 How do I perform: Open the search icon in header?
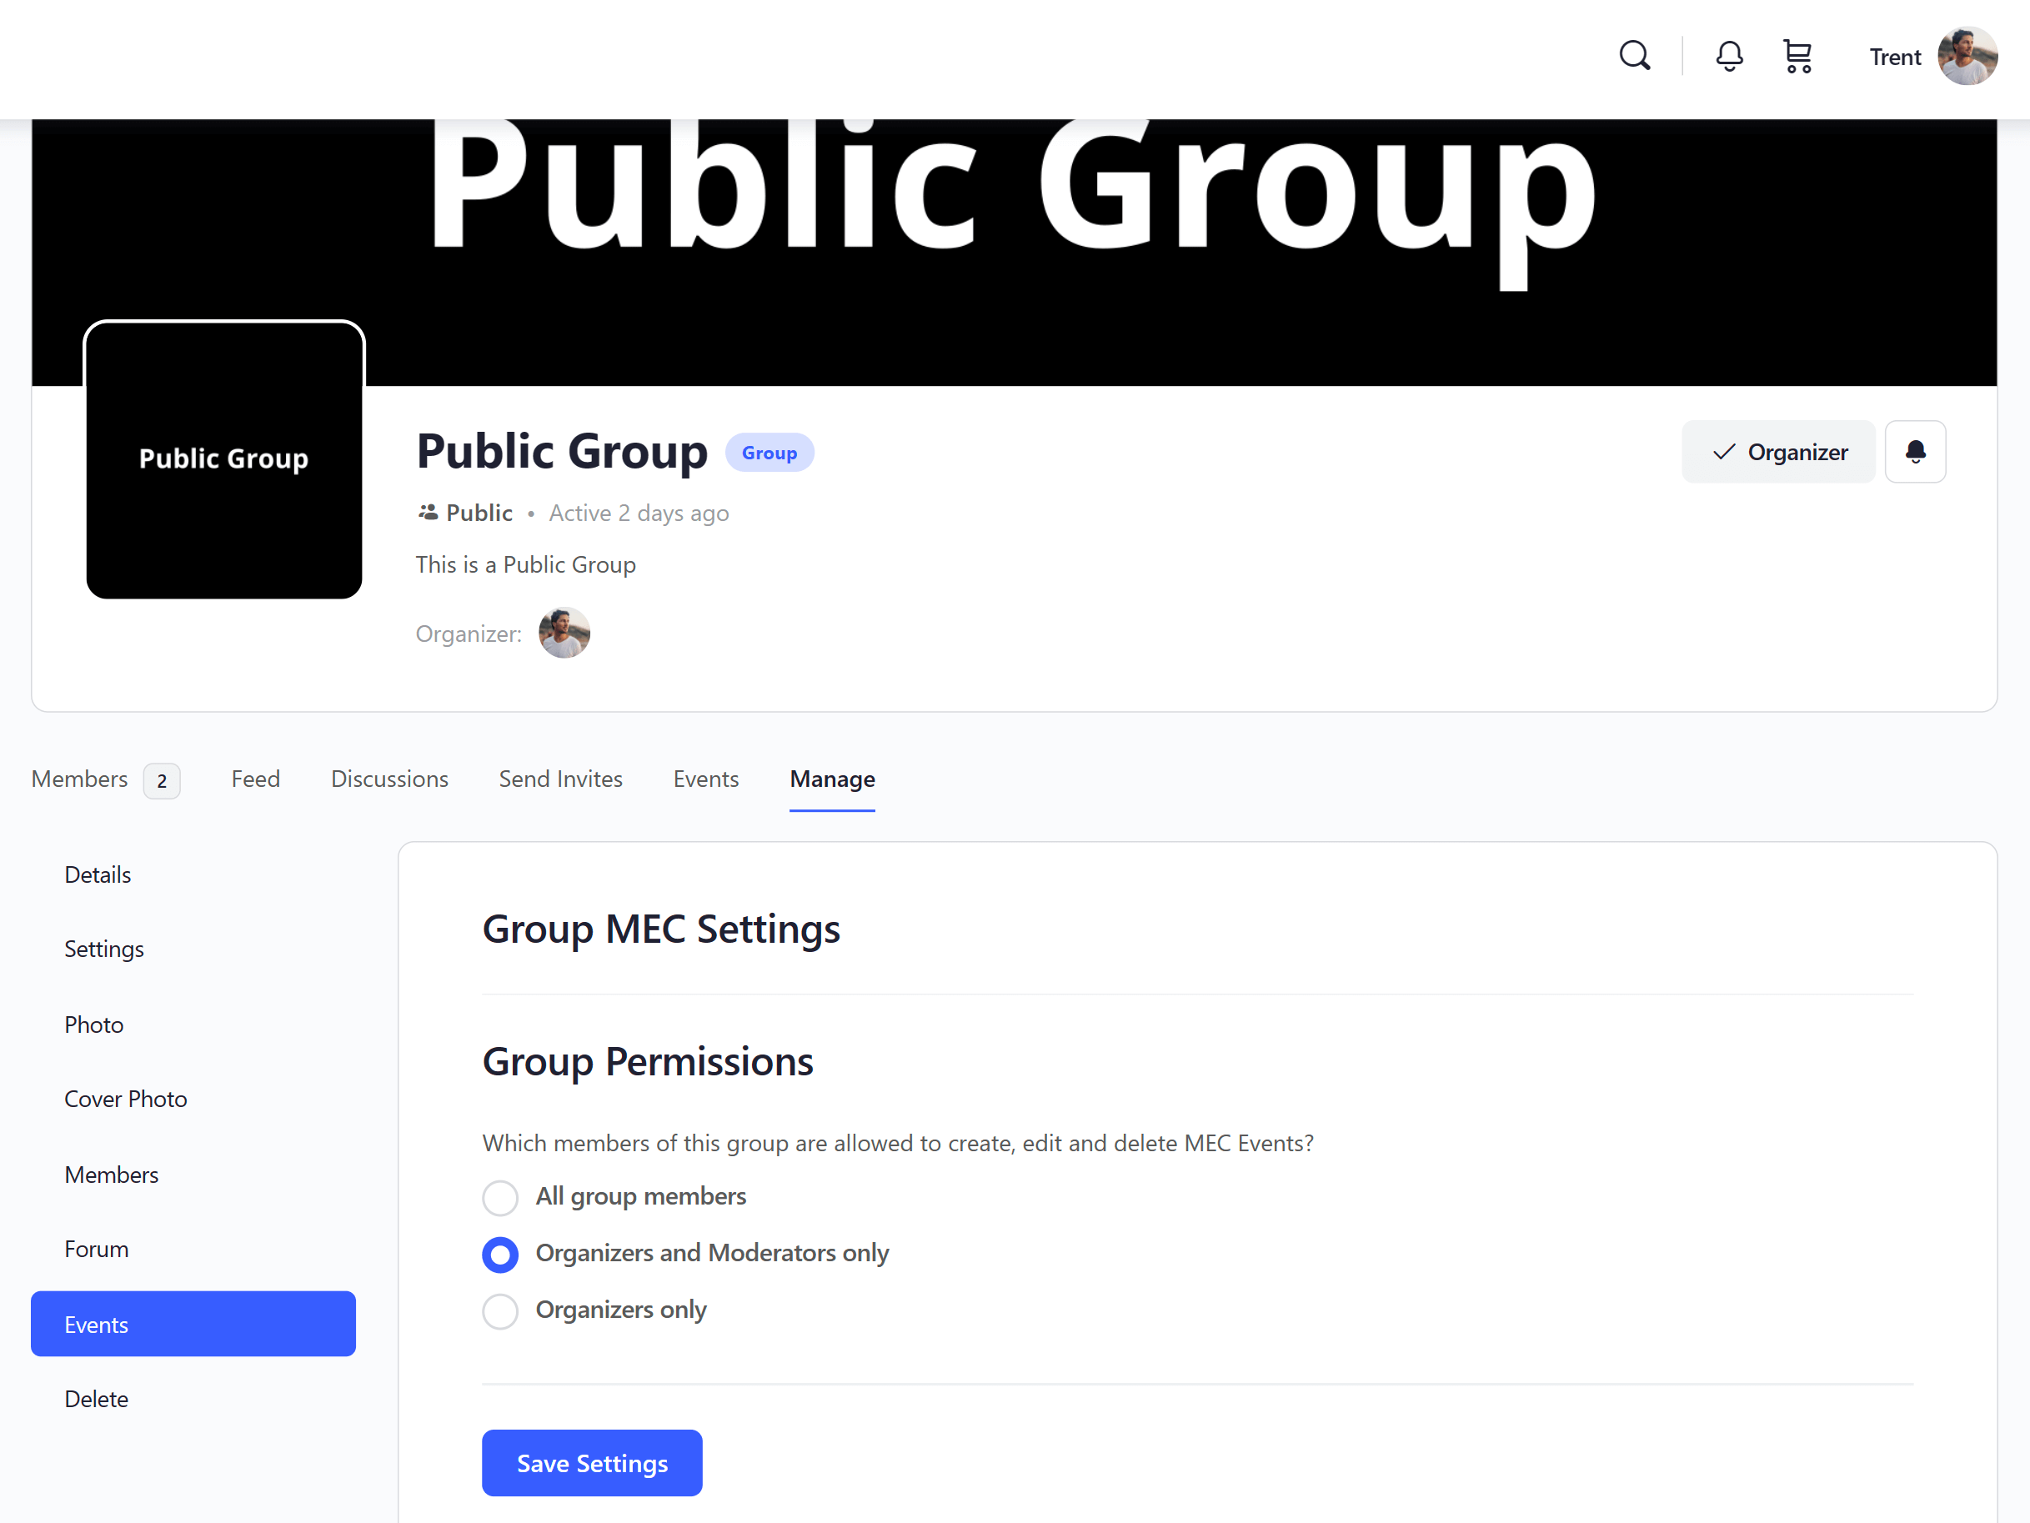[1633, 56]
